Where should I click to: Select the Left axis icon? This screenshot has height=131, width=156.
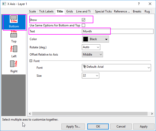click(x=14, y=51)
